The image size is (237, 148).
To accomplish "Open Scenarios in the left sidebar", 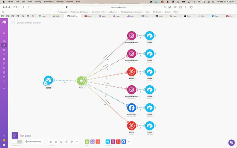I will [4, 45].
